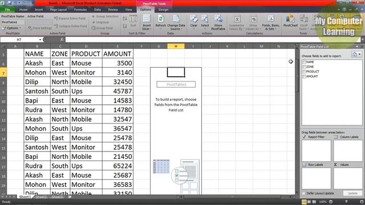Switch to Page Layout view in status bar
The image size is (365, 205).
[x=309, y=202]
